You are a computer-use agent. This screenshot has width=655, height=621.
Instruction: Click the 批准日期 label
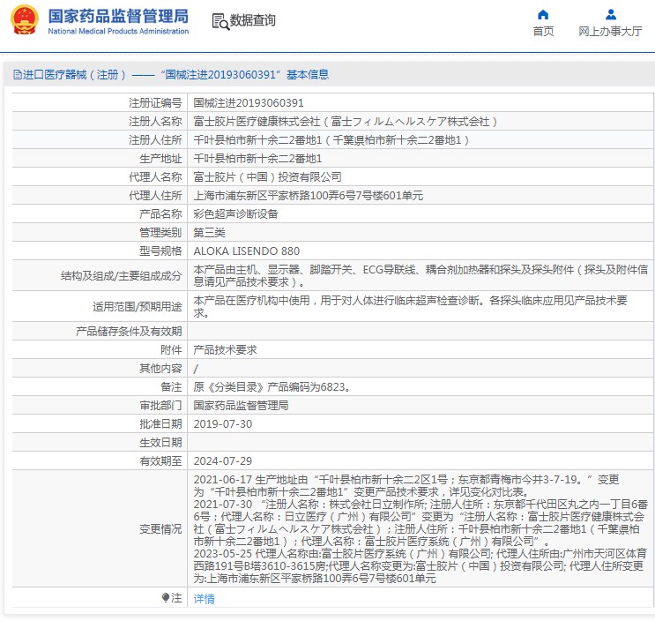coord(160,424)
